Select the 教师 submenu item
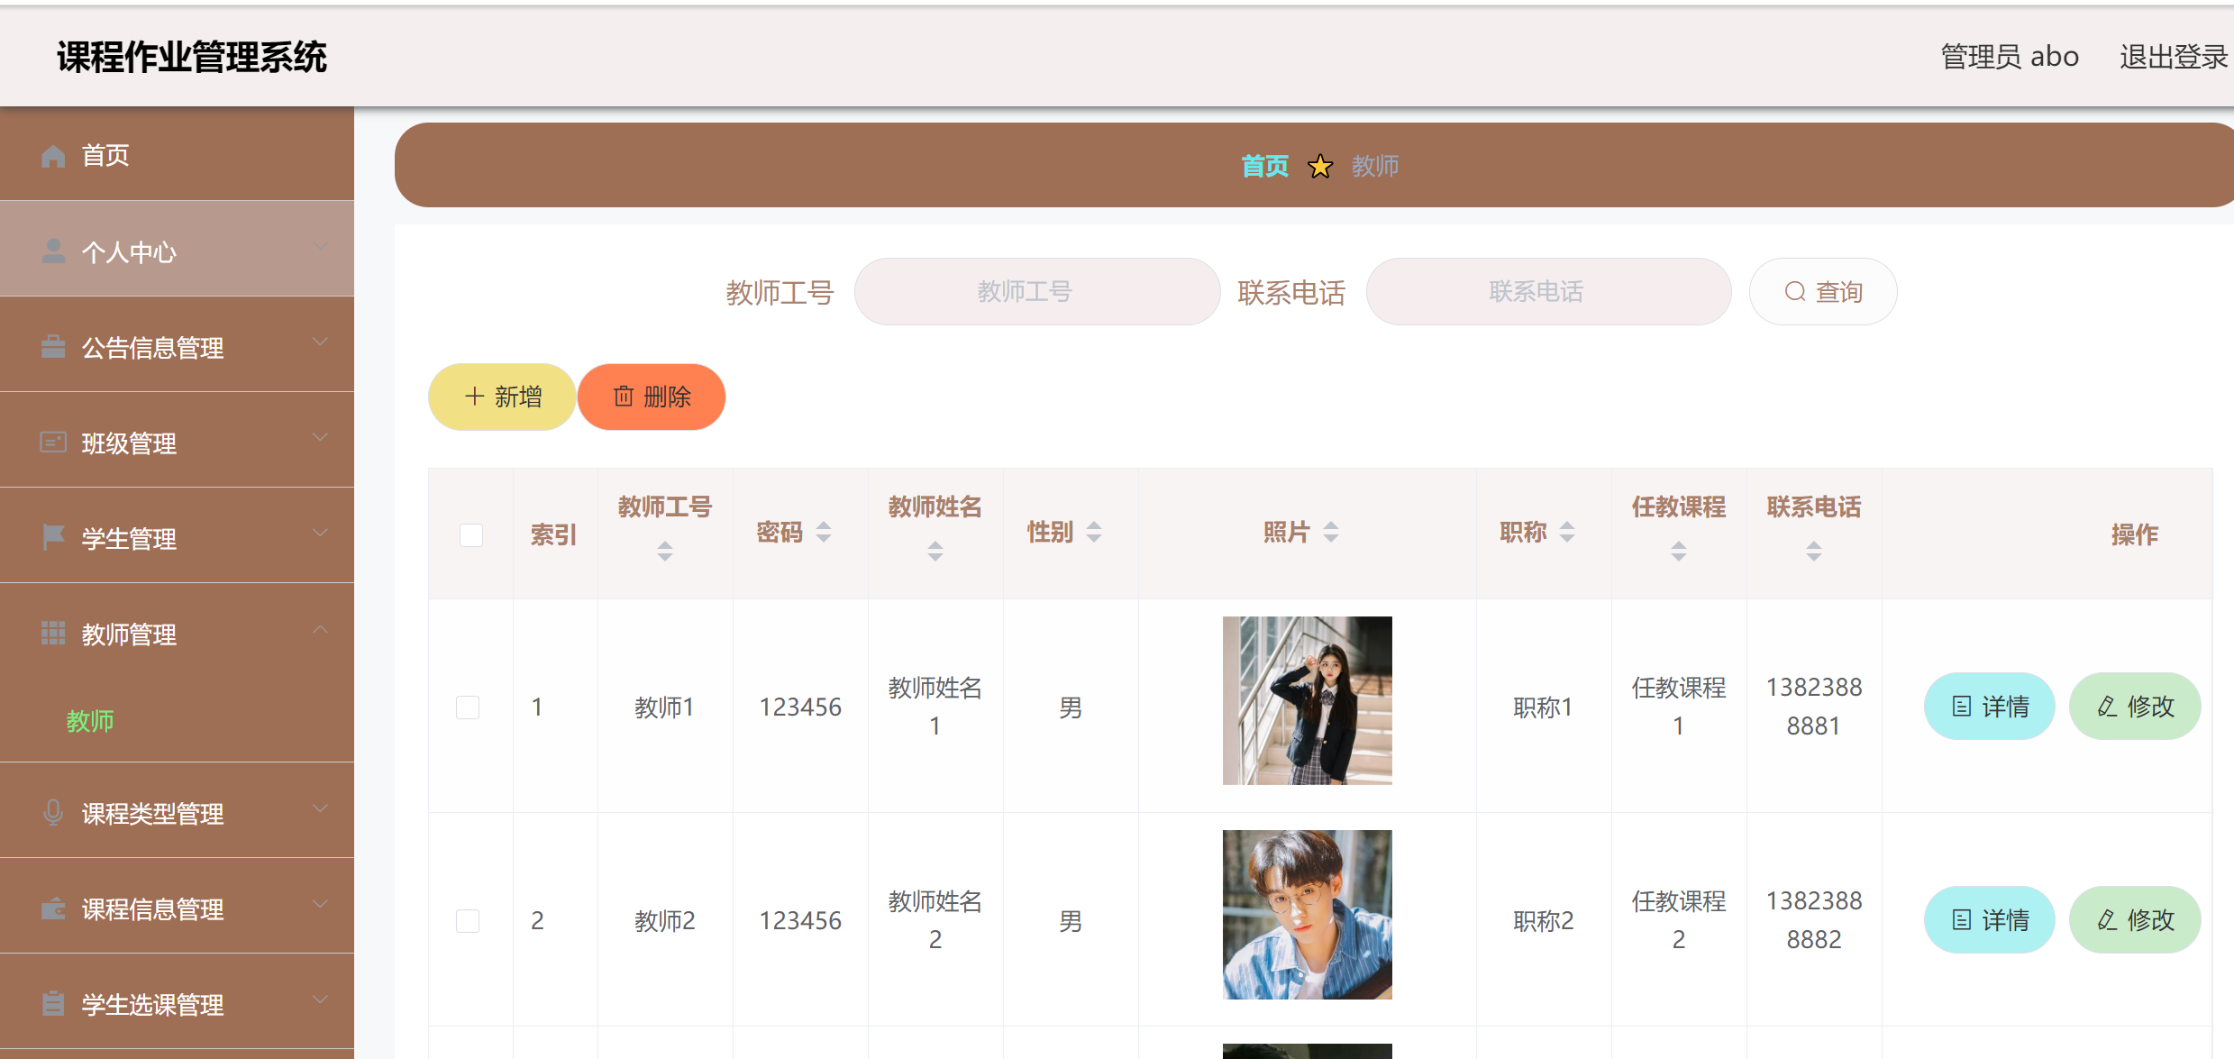This screenshot has height=1059, width=2234. coord(90,721)
